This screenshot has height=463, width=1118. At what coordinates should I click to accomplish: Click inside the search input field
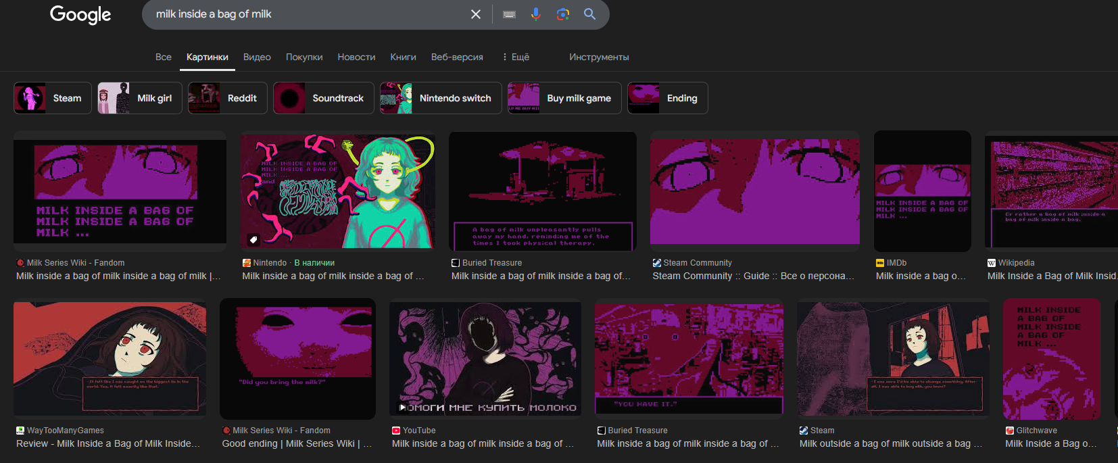click(304, 14)
